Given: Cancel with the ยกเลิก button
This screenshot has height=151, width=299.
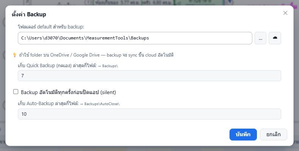Looking at the screenshot, I should (x=274, y=134).
